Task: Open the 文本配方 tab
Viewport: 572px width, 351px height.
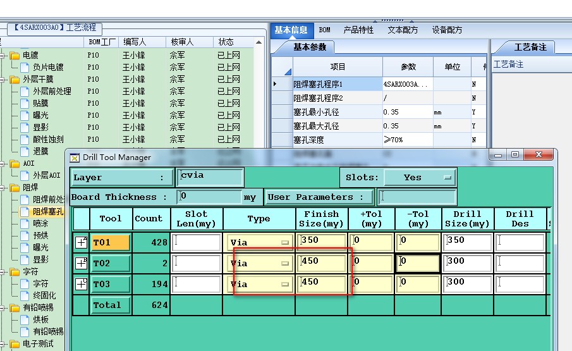Action: click(x=403, y=30)
